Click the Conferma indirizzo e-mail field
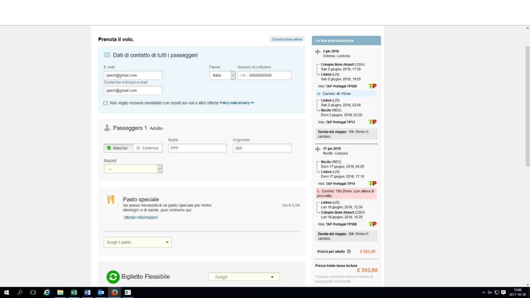Viewport: 530px width, 298px height. [133, 91]
